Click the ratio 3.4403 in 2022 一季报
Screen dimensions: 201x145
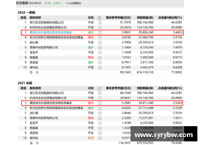click(x=177, y=32)
